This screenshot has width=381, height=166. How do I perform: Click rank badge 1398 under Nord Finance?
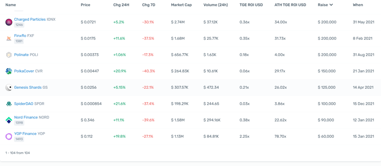[x=19, y=123]
